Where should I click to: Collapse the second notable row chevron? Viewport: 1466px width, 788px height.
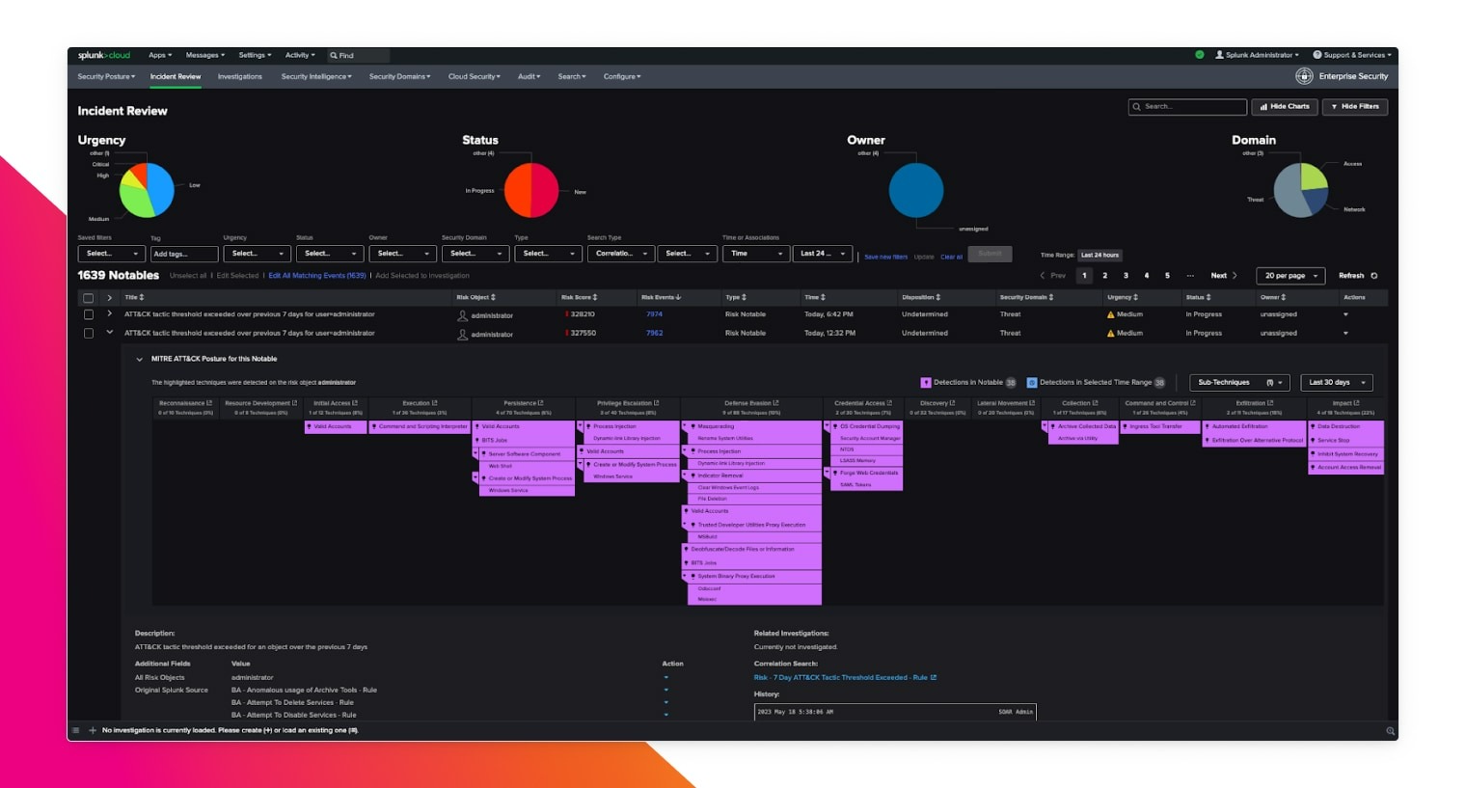point(110,333)
